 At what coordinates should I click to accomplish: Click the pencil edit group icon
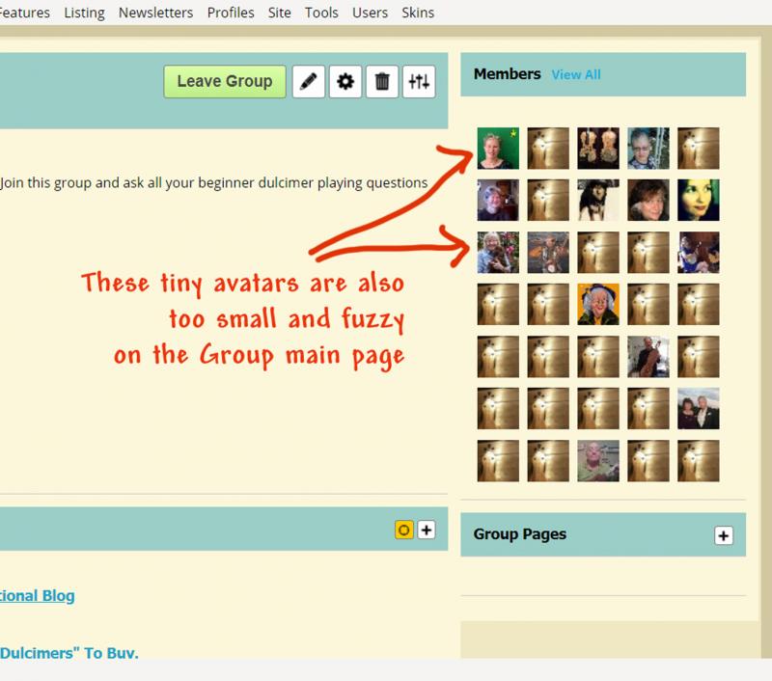tap(308, 81)
